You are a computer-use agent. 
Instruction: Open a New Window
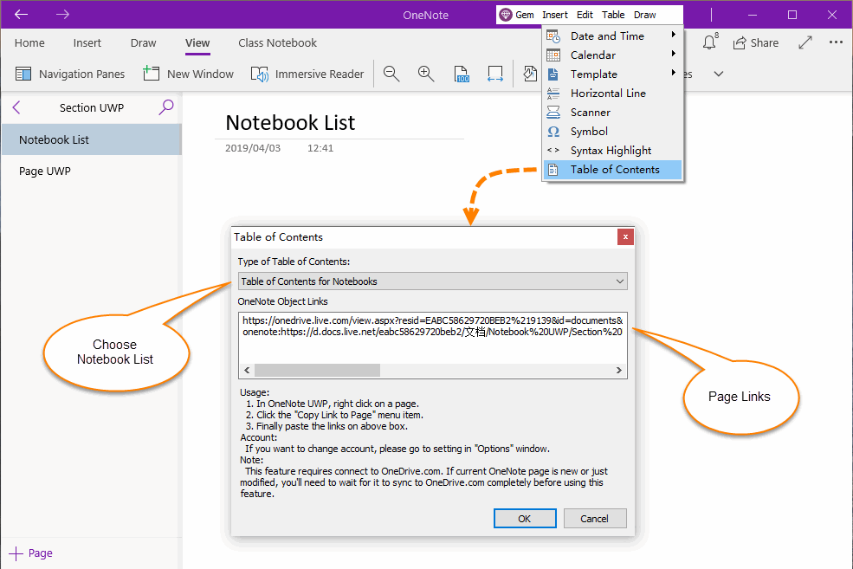pyautogui.click(x=188, y=74)
